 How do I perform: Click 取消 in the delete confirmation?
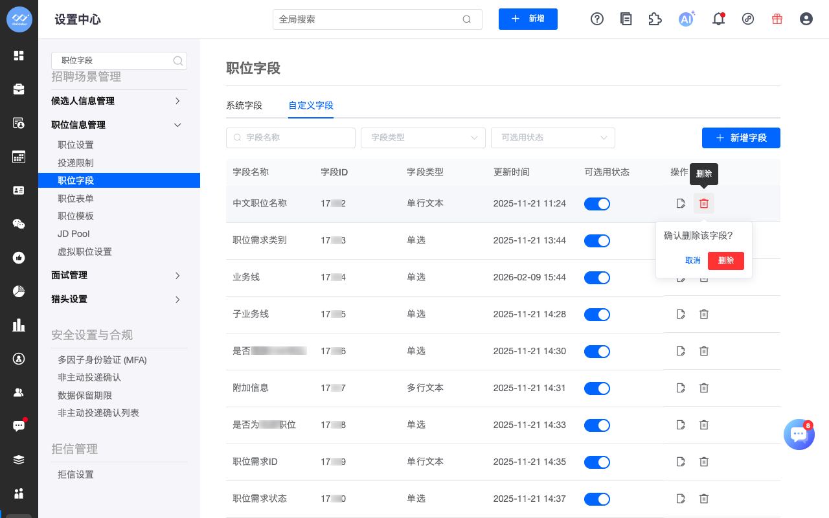point(693,260)
